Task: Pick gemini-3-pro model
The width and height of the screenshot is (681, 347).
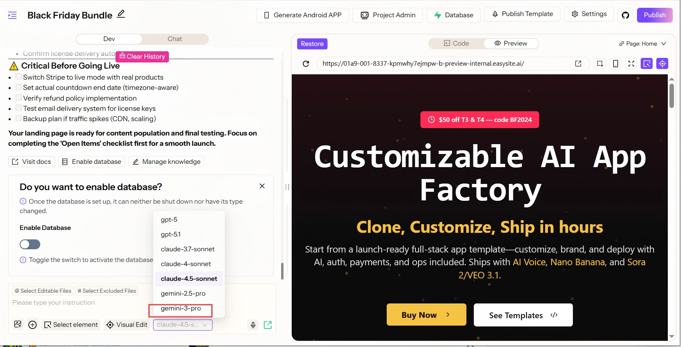Action: [x=189, y=308]
